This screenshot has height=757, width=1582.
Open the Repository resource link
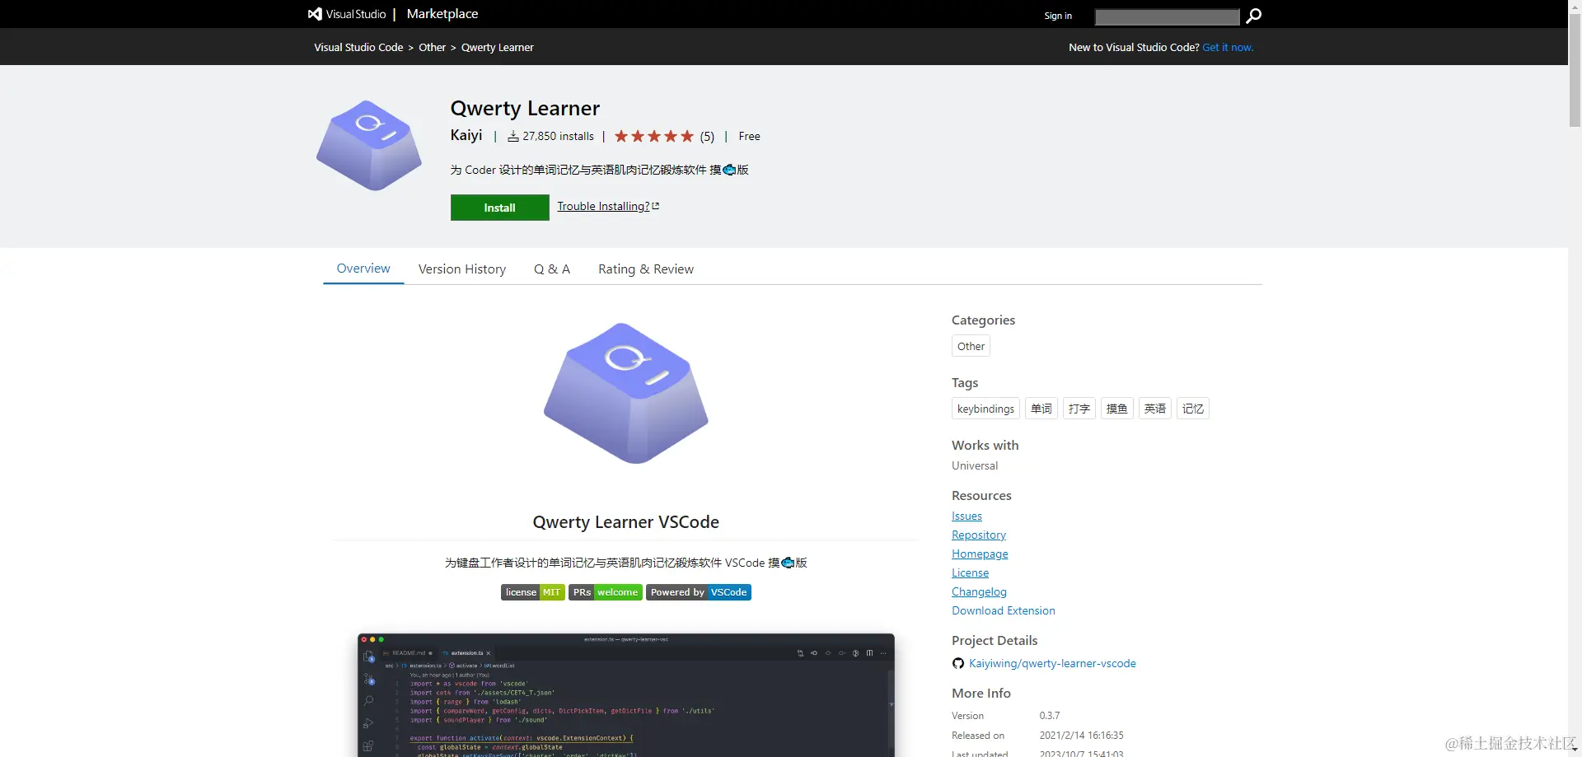pyautogui.click(x=979, y=535)
